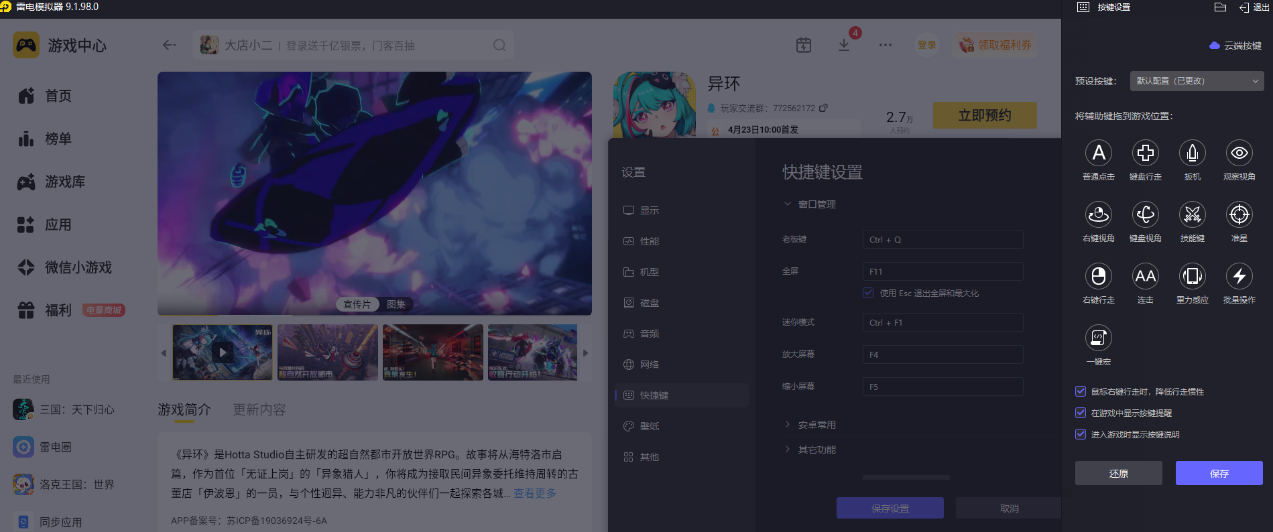Click the 迷你模式 shortcut field
The height and width of the screenshot is (532, 1273).
point(943,322)
